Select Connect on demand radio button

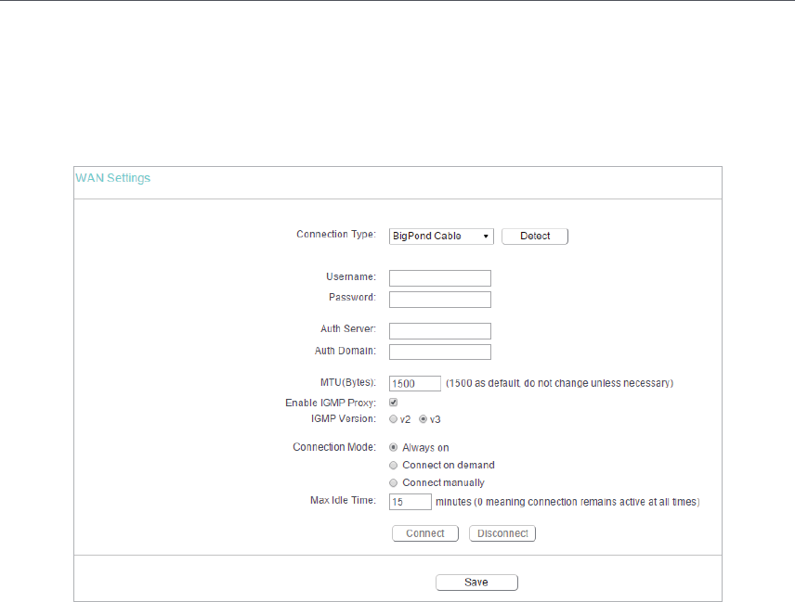coord(393,466)
